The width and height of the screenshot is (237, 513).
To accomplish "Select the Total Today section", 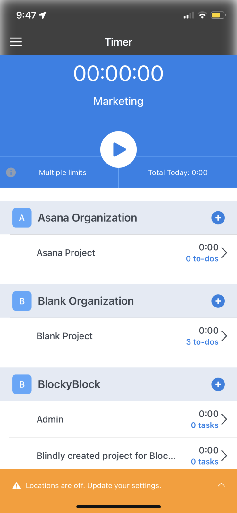I will 178,172.
